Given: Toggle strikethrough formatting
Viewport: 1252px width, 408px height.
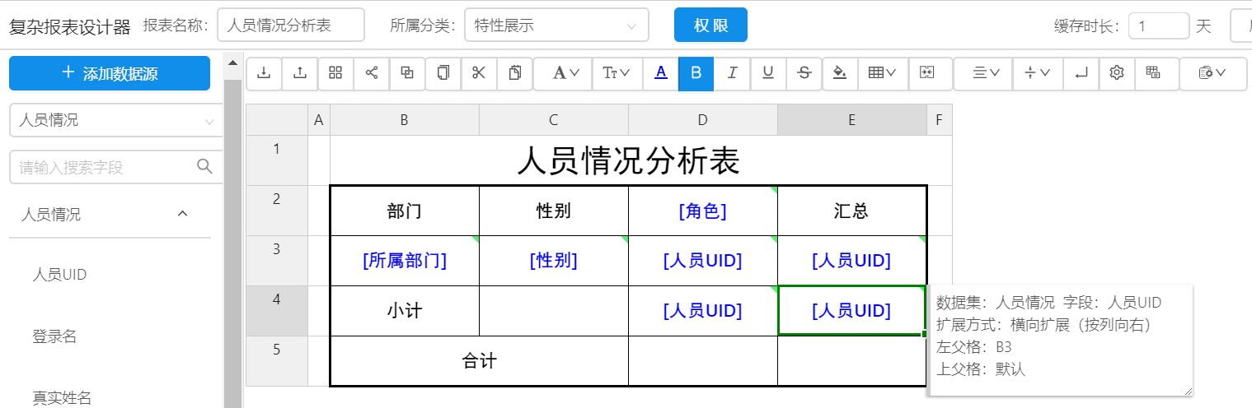Looking at the screenshot, I should (x=804, y=73).
